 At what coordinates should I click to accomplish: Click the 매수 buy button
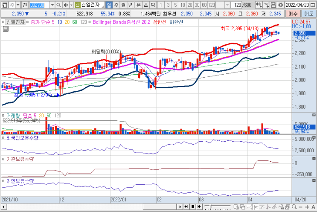pyautogui.click(x=293, y=14)
